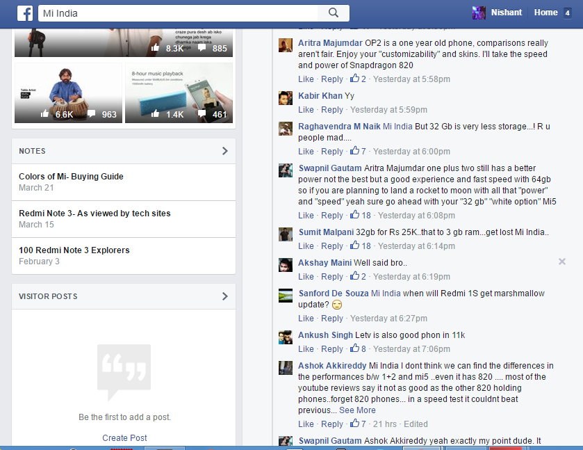Click the Mi India search field
Viewport: 583px width, 450px height.
tap(177, 13)
